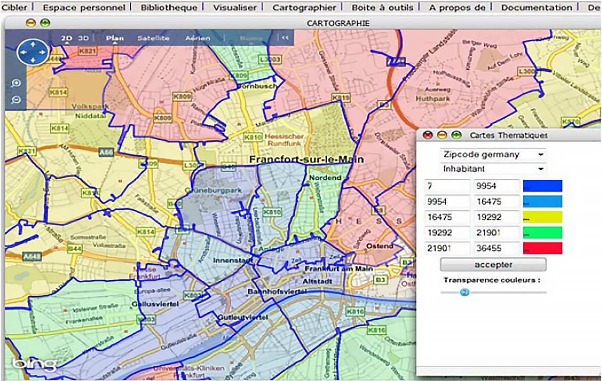Click the red color swatch
The width and height of the screenshot is (602, 381).
coord(542,248)
